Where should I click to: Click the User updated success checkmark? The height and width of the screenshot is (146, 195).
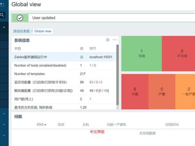point(20,18)
